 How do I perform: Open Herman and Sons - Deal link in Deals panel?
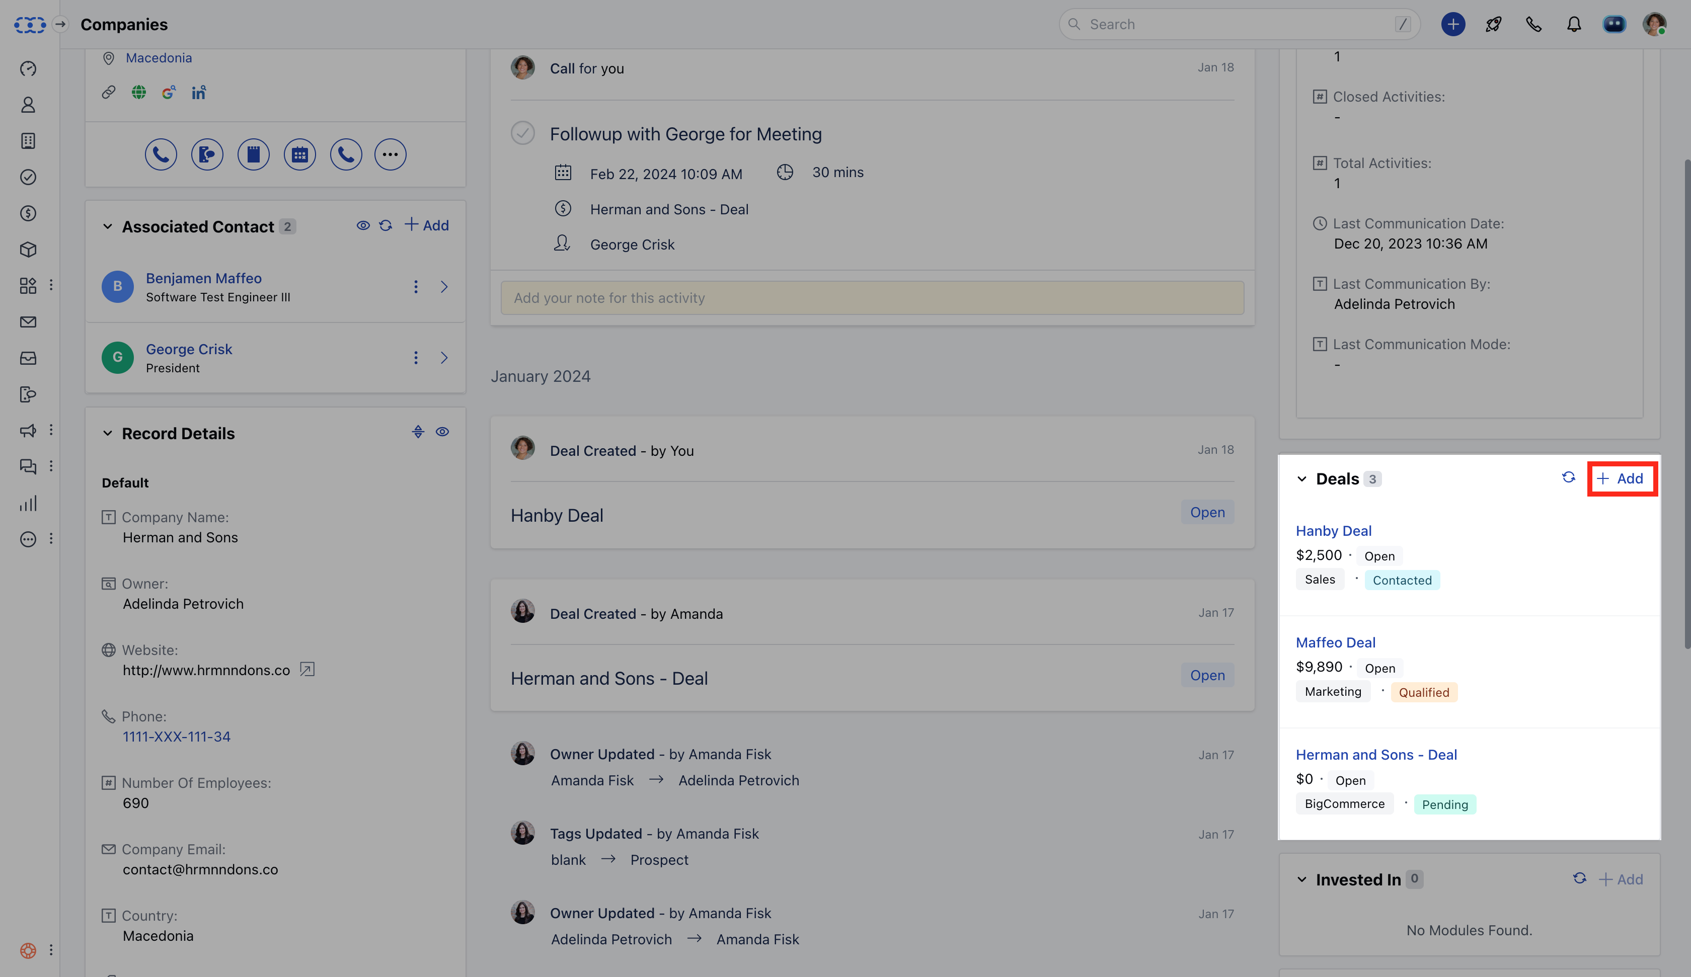[x=1376, y=755]
